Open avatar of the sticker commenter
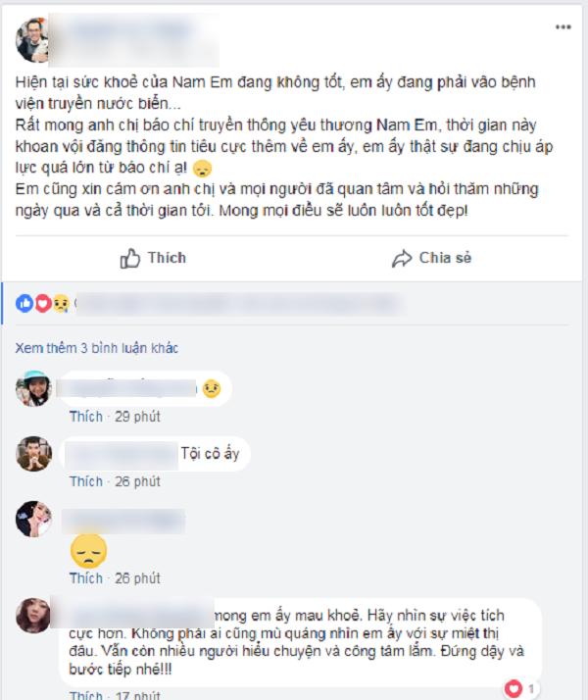This screenshot has width=588, height=700. [34, 519]
